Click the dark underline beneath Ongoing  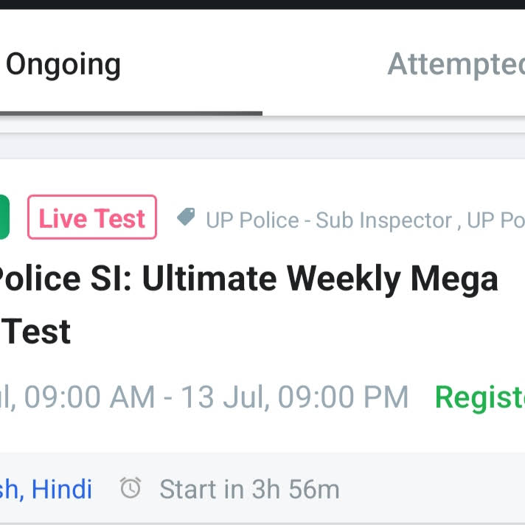(131, 114)
